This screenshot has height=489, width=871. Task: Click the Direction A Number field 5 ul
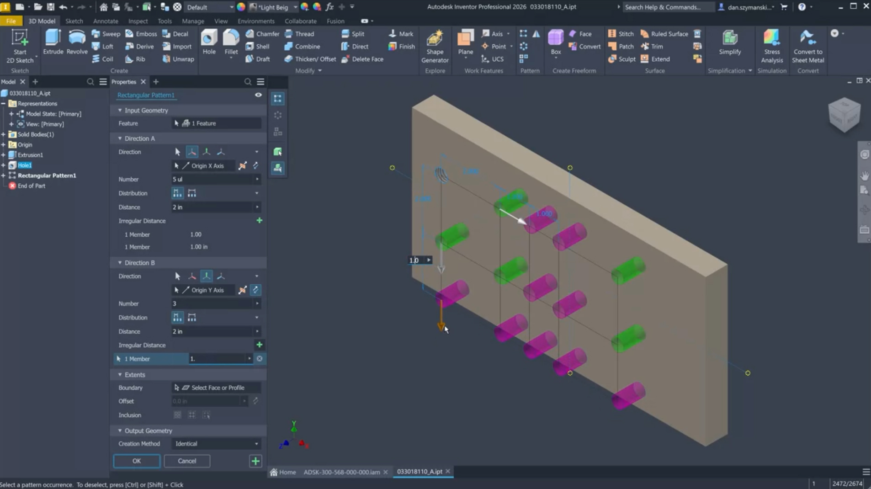tap(216, 179)
